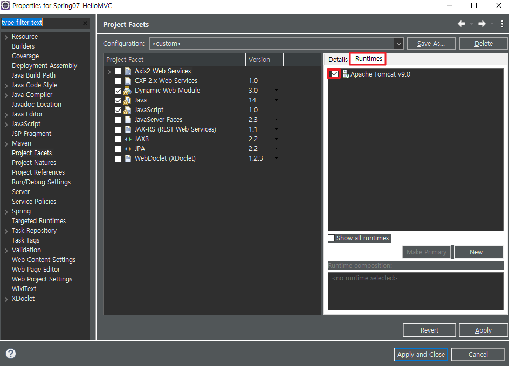Screen dimensions: 509x366
Task: Expand the Axis2 Web Services node
Action: [x=109, y=71]
